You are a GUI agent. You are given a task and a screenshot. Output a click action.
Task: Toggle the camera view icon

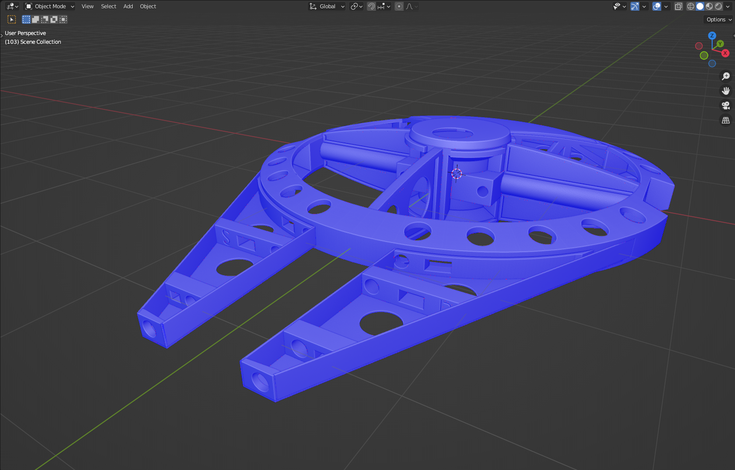click(726, 105)
